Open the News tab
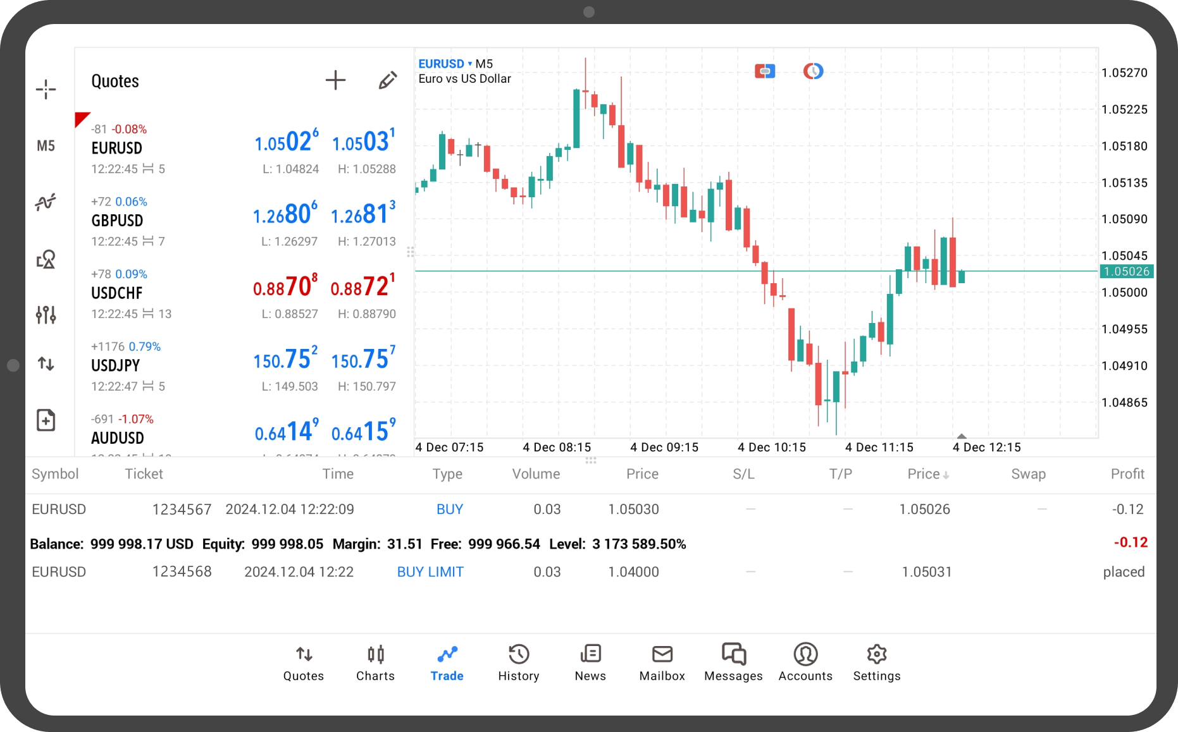This screenshot has width=1178, height=732. point(590,662)
